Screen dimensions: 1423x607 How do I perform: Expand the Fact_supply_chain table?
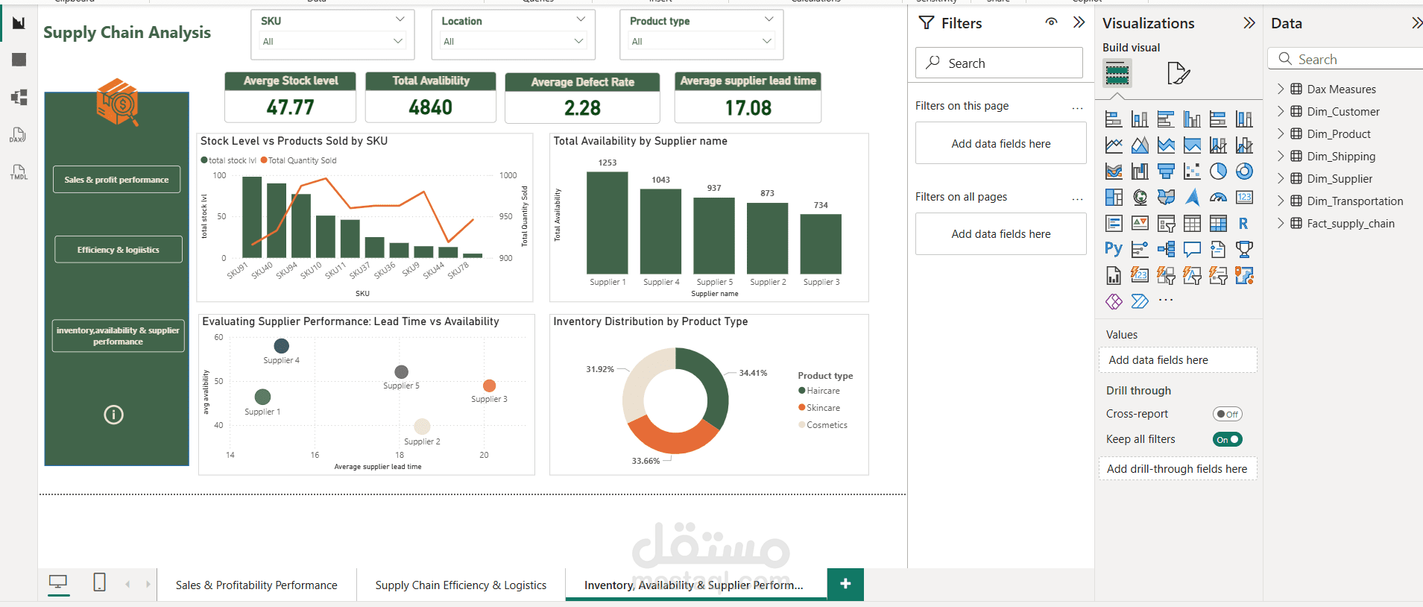pyautogui.click(x=1281, y=223)
